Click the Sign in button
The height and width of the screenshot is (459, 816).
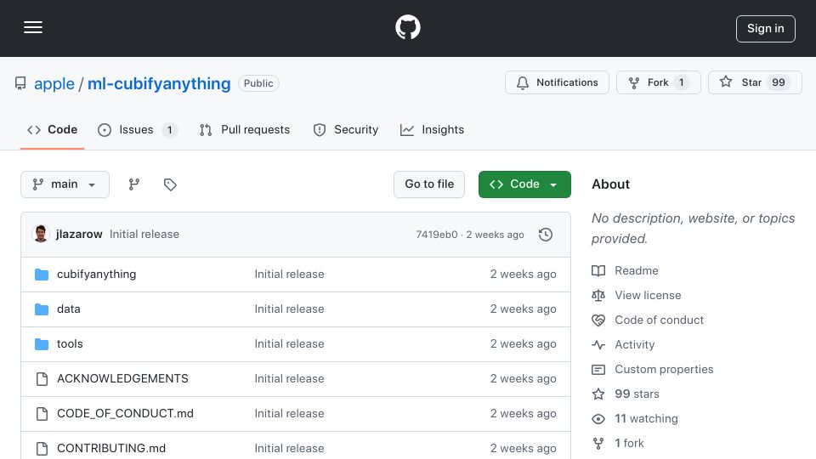coord(766,29)
